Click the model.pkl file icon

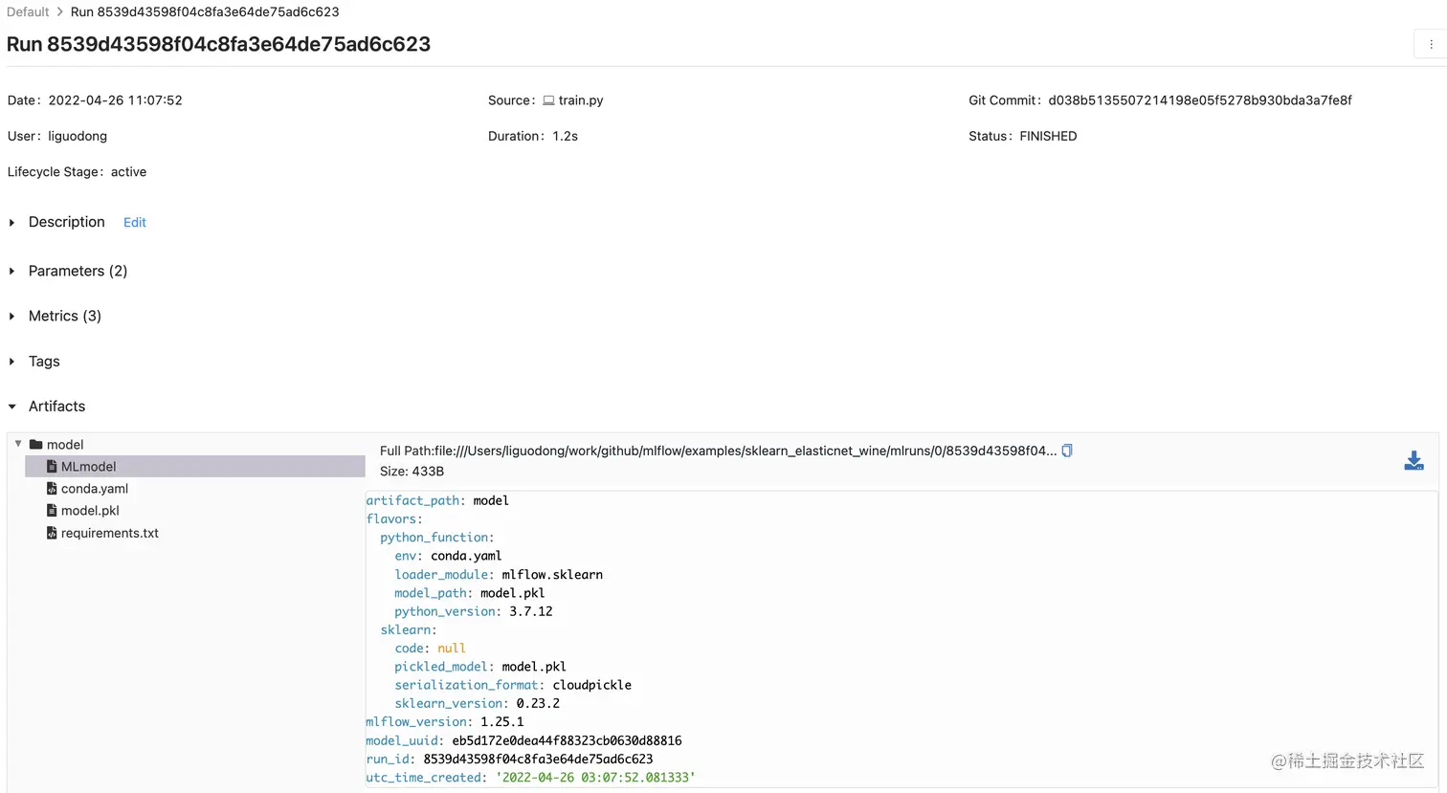(52, 511)
